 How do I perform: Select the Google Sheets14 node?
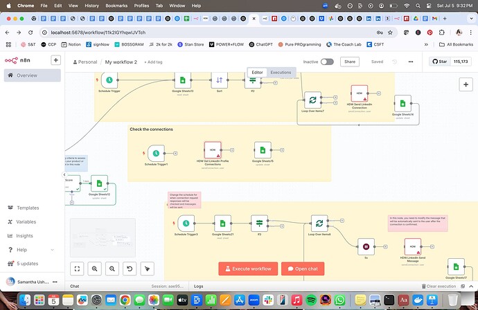pos(402,104)
